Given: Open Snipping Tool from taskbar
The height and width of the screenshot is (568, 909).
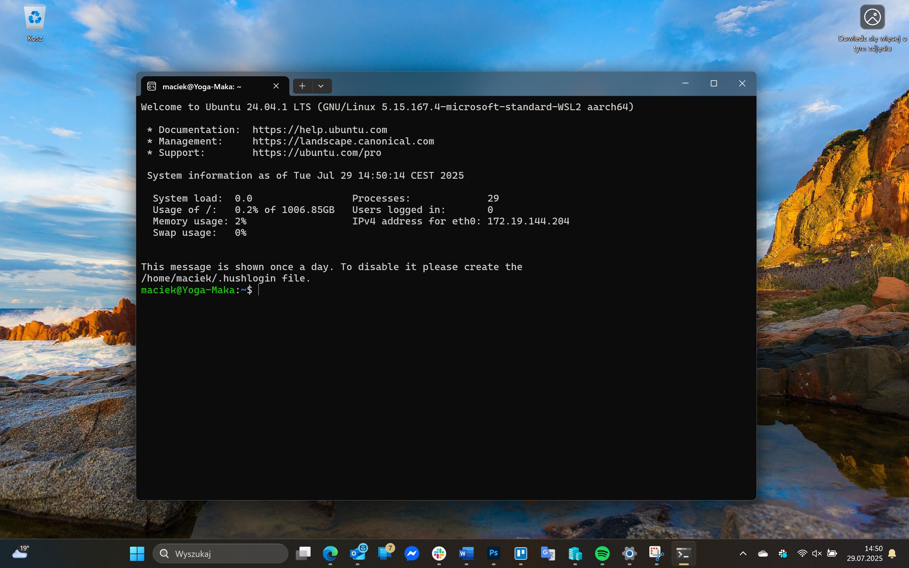Looking at the screenshot, I should tap(656, 554).
